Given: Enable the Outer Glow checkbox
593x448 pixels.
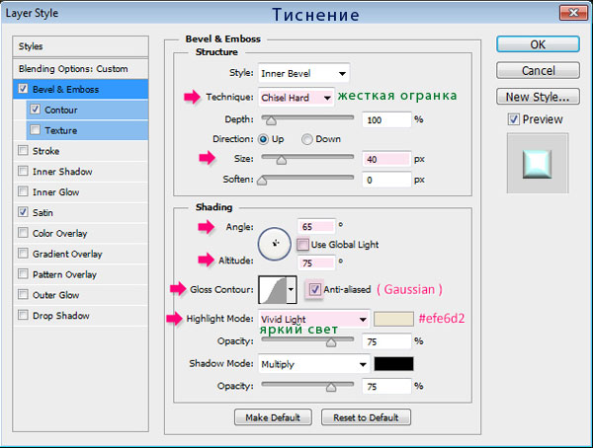Looking at the screenshot, I should click(x=23, y=294).
